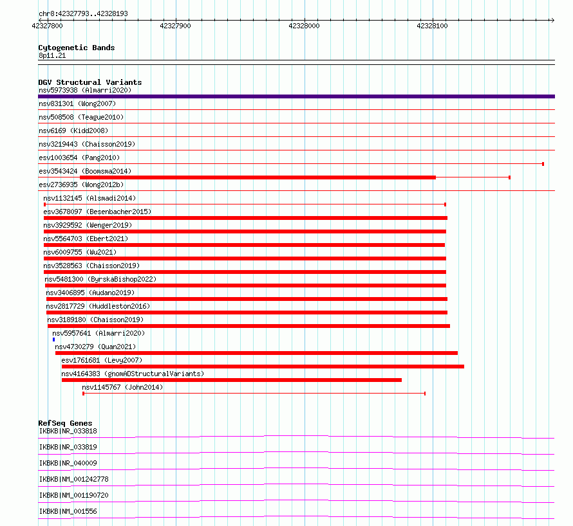Click the 42328100 ruler position

click(x=432, y=26)
